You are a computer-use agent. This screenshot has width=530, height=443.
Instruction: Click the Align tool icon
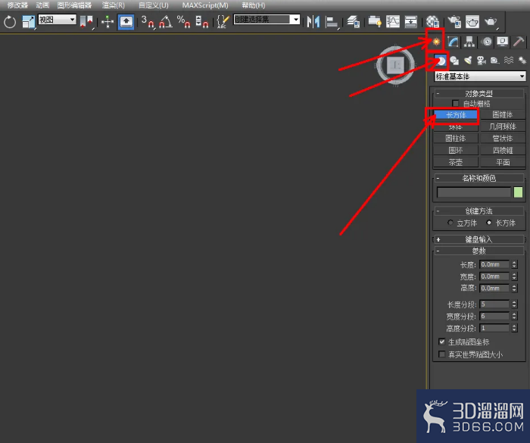point(332,22)
